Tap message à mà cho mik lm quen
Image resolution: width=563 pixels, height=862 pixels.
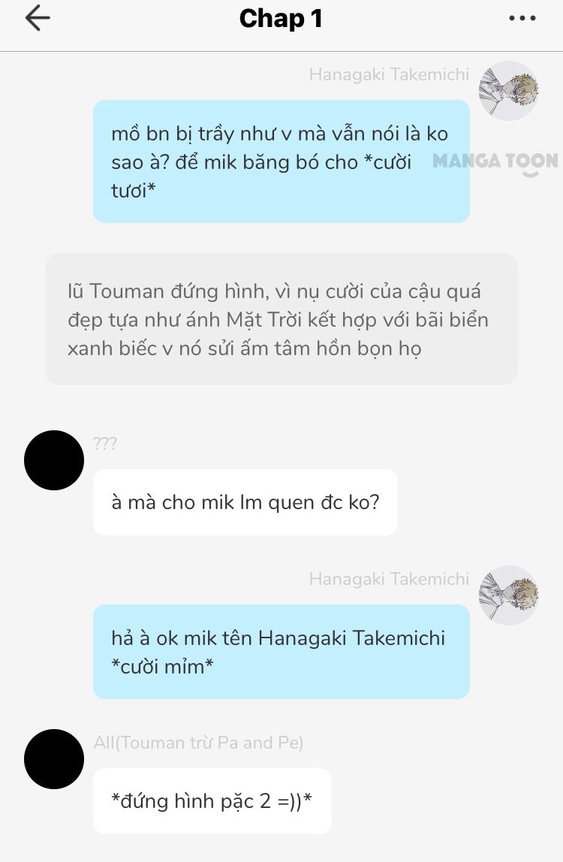point(245,502)
